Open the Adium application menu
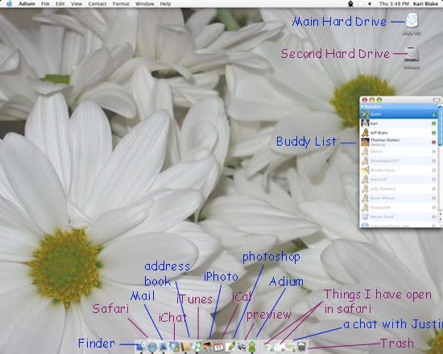Image resolution: width=443 pixels, height=354 pixels. click(x=27, y=4)
